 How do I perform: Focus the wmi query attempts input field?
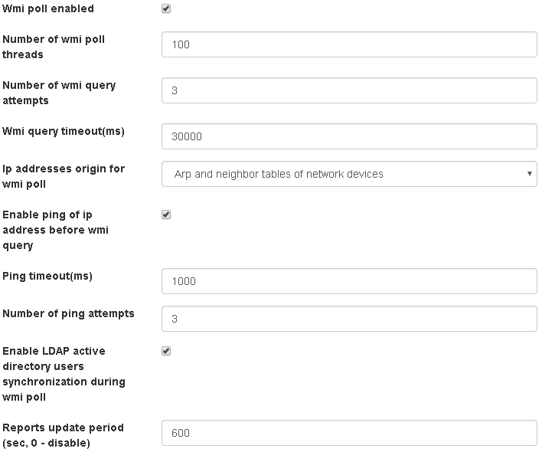tap(349, 90)
